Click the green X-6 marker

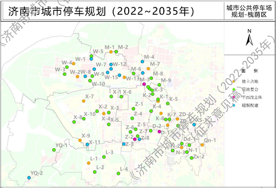point(121,97)
